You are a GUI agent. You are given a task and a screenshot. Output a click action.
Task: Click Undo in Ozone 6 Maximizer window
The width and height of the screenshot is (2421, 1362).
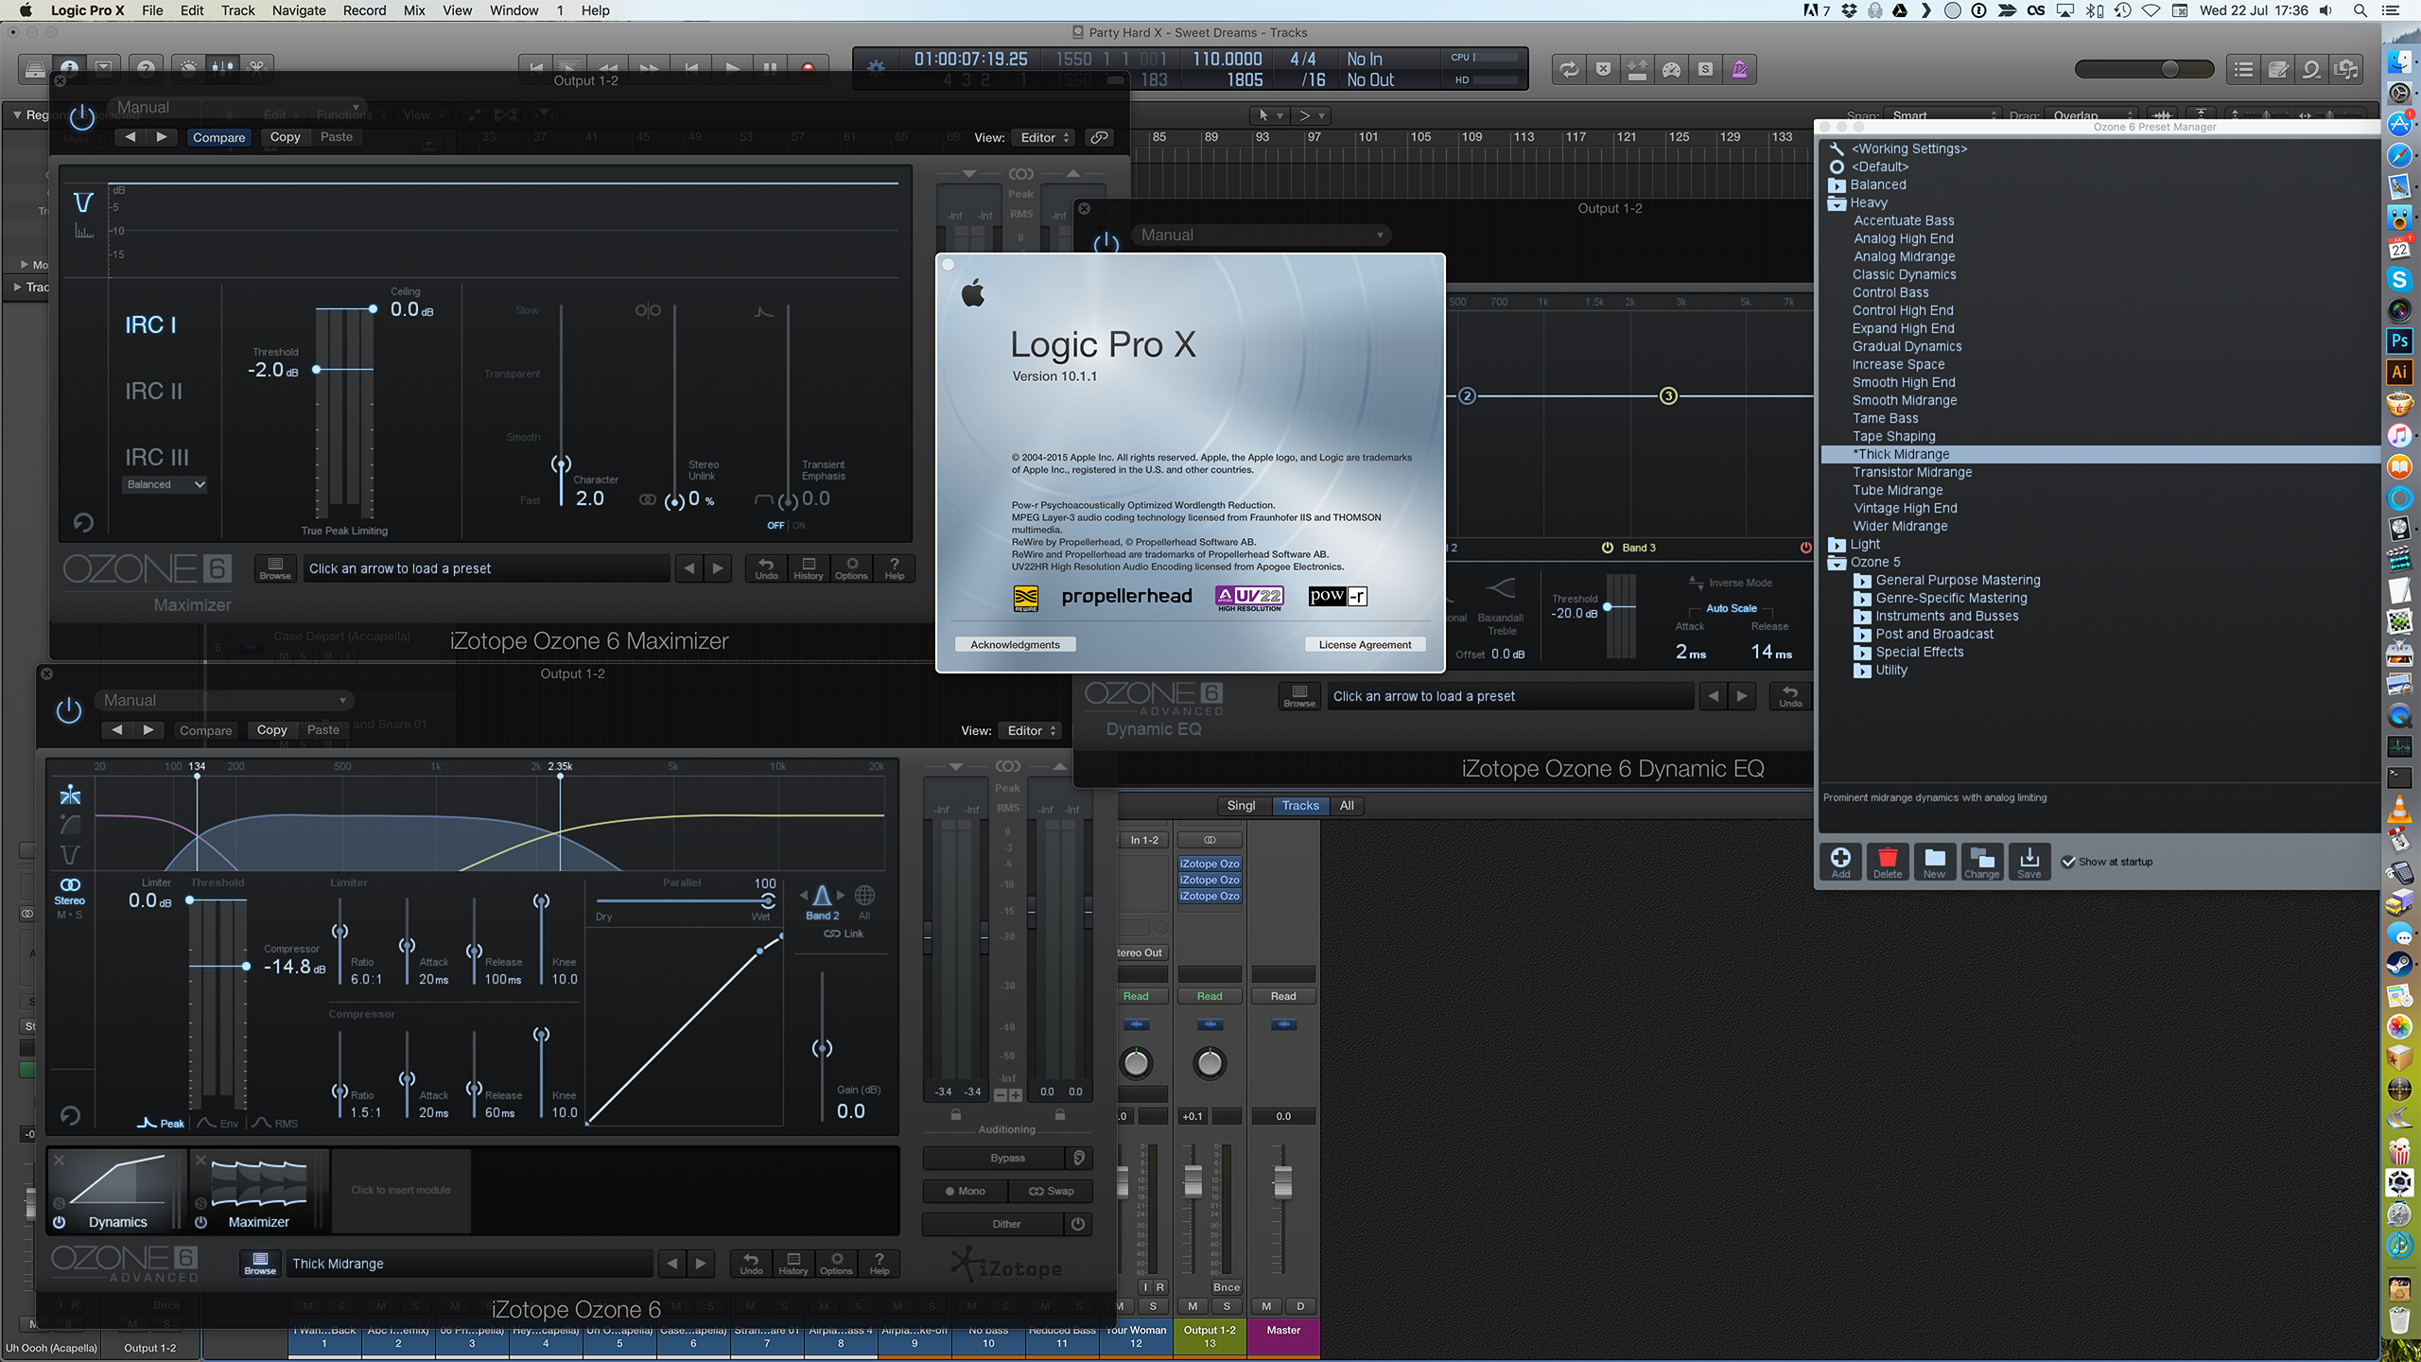pos(766,568)
